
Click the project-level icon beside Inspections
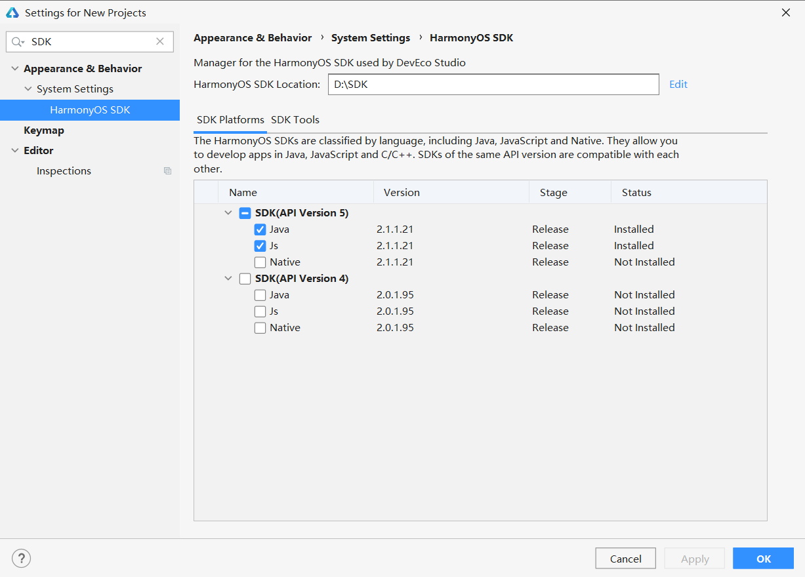167,171
